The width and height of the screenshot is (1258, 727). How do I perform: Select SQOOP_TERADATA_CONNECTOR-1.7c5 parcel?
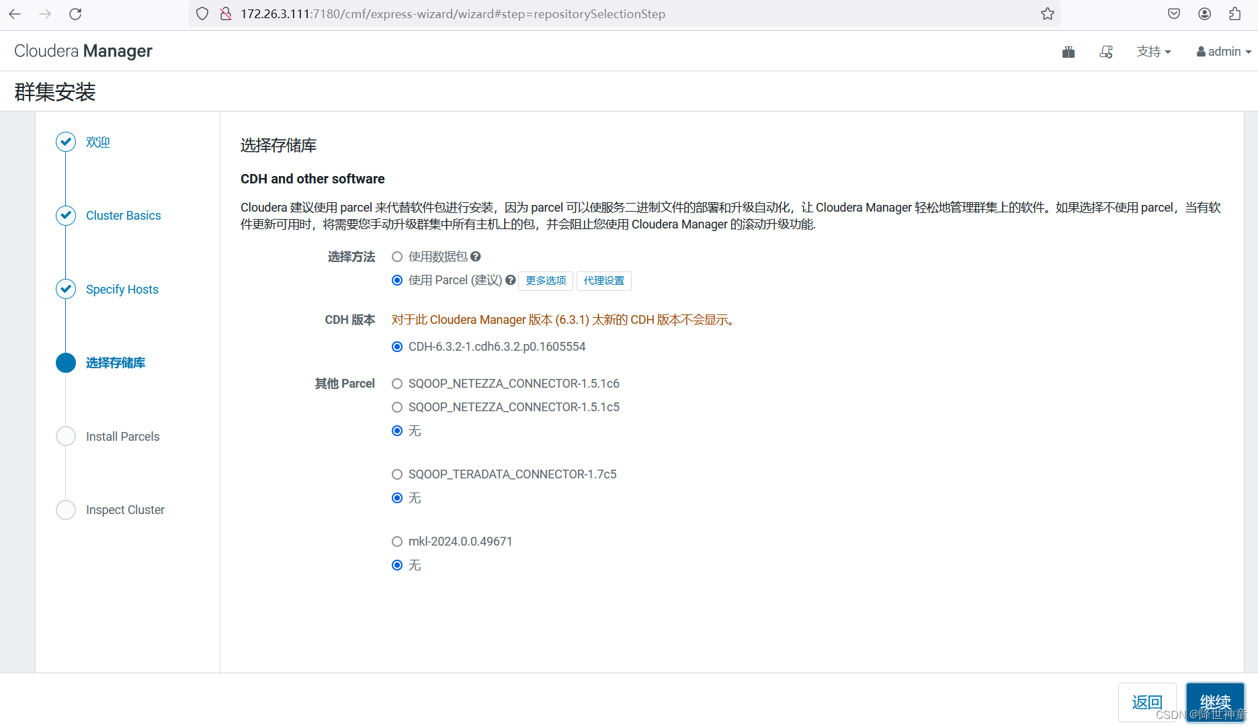click(x=396, y=474)
